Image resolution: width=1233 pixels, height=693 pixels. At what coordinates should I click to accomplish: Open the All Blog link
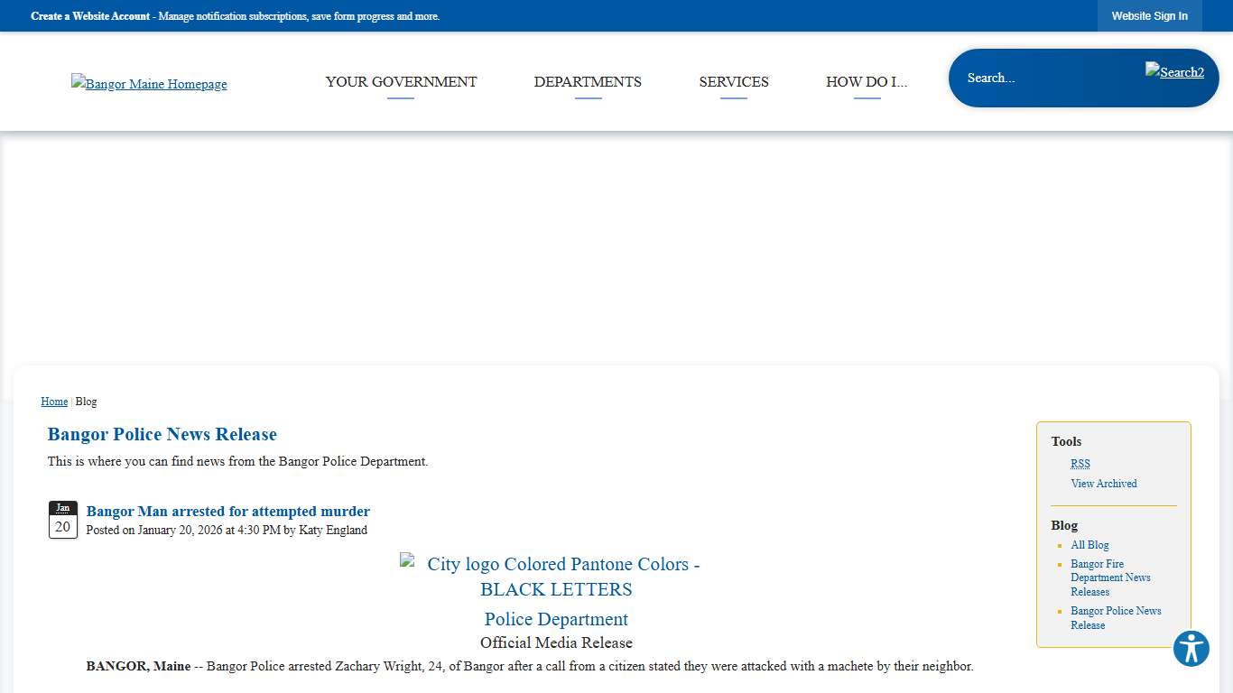[1089, 545]
